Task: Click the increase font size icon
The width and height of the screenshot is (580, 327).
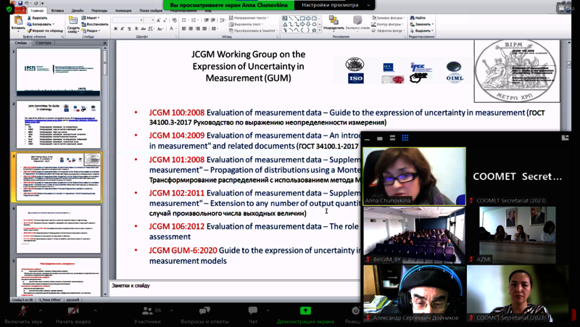Action: [158, 20]
